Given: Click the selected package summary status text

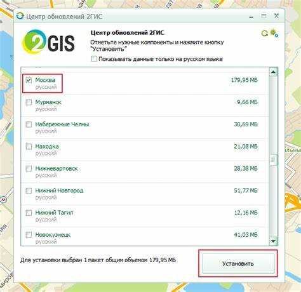Looking at the screenshot, I should (98, 260).
